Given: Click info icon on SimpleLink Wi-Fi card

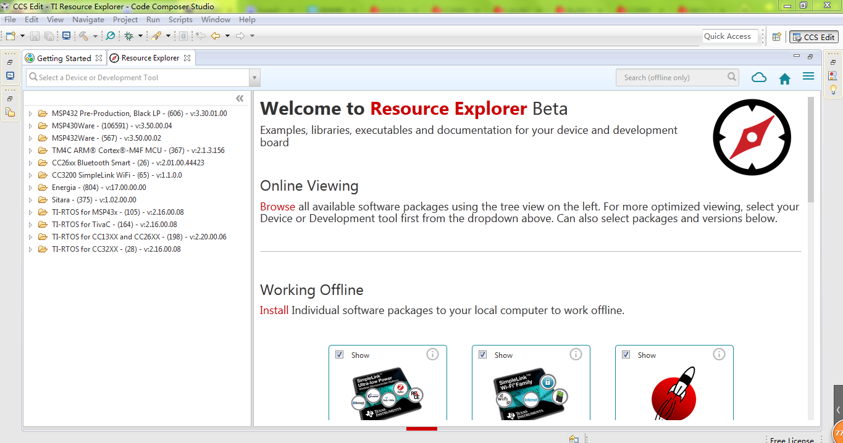Looking at the screenshot, I should (576, 354).
